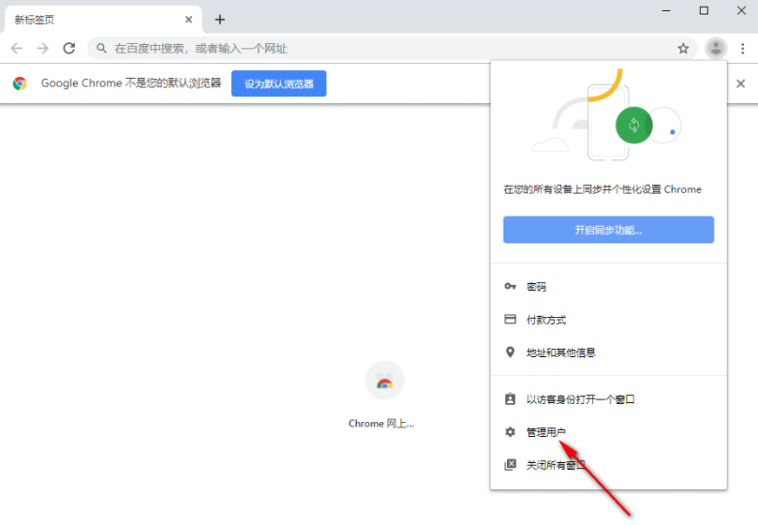Viewport: 758px width, 525px height.
Task: Reload the page with refresh icon
Action: 69,49
